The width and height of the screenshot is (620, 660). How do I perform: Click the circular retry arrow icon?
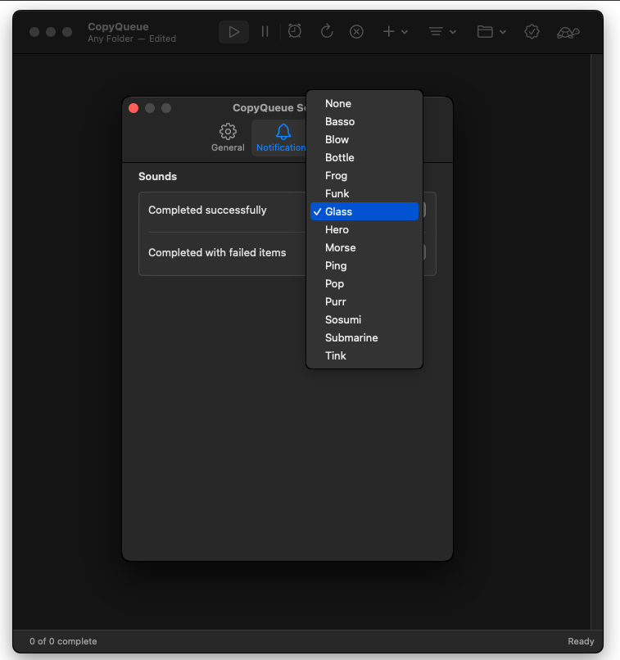tap(326, 31)
